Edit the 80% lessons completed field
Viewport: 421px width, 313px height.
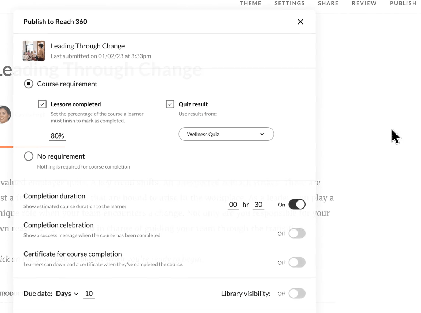coord(58,136)
